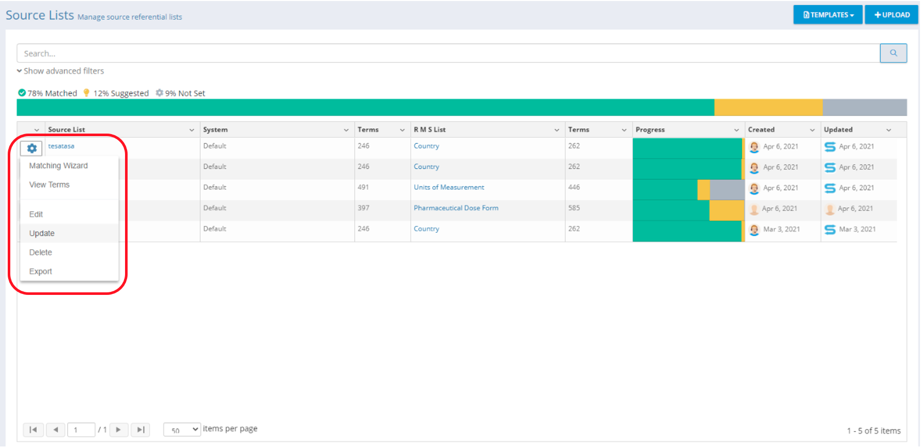The image size is (921, 448).
Task: Click creator avatar in Units of Measurement row
Action: point(754,188)
